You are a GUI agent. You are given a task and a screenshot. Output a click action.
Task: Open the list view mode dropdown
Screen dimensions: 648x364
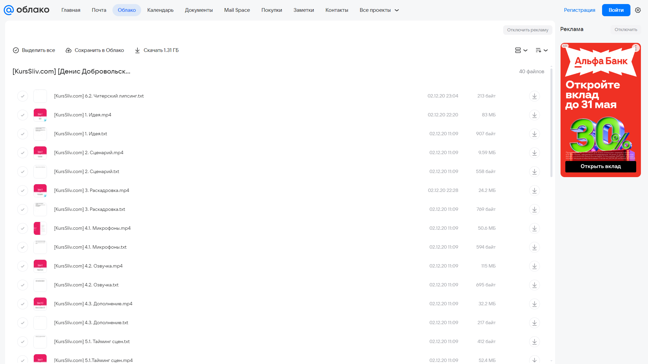tap(521, 50)
